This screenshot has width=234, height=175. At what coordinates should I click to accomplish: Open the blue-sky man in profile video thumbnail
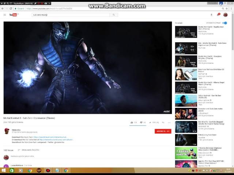point(186,101)
